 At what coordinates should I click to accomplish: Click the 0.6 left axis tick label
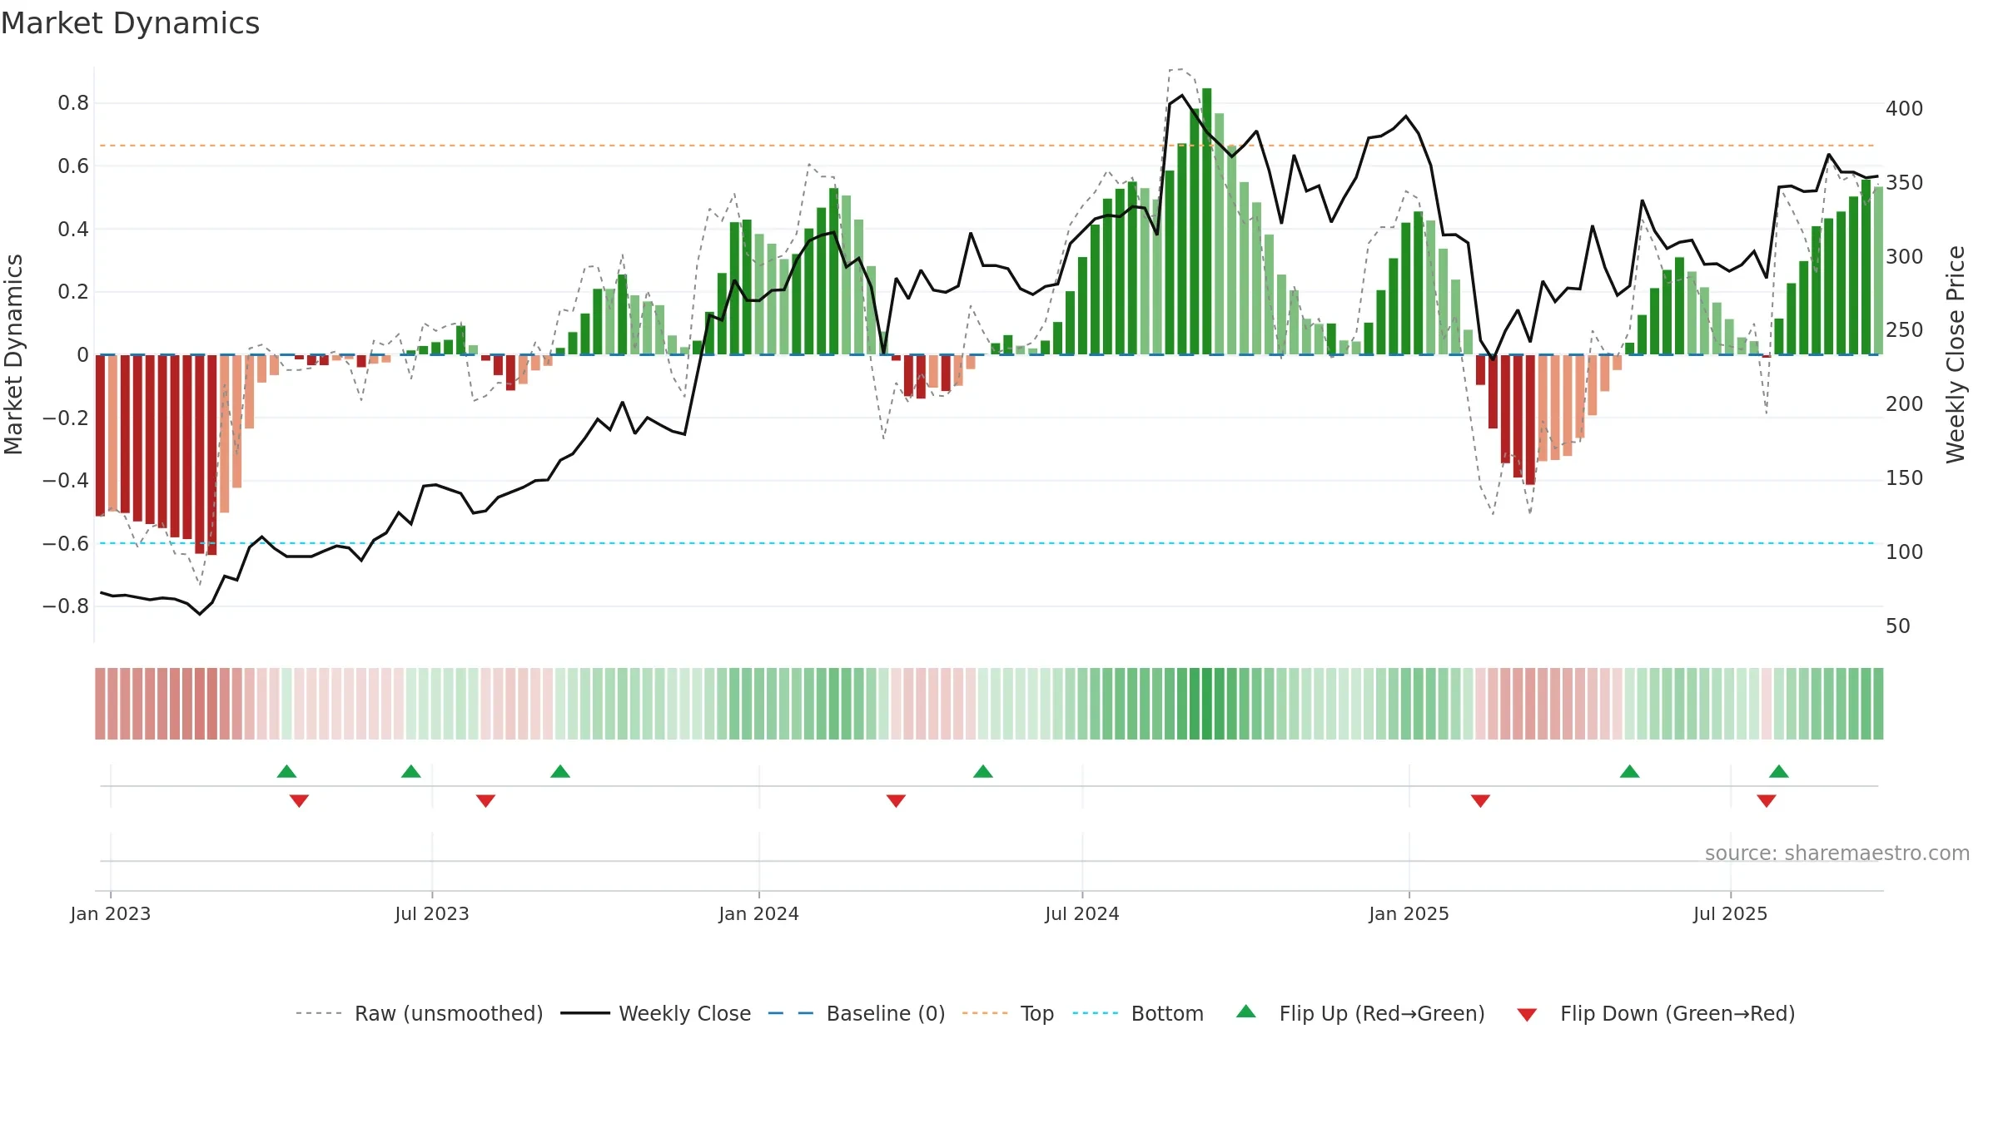(x=73, y=166)
